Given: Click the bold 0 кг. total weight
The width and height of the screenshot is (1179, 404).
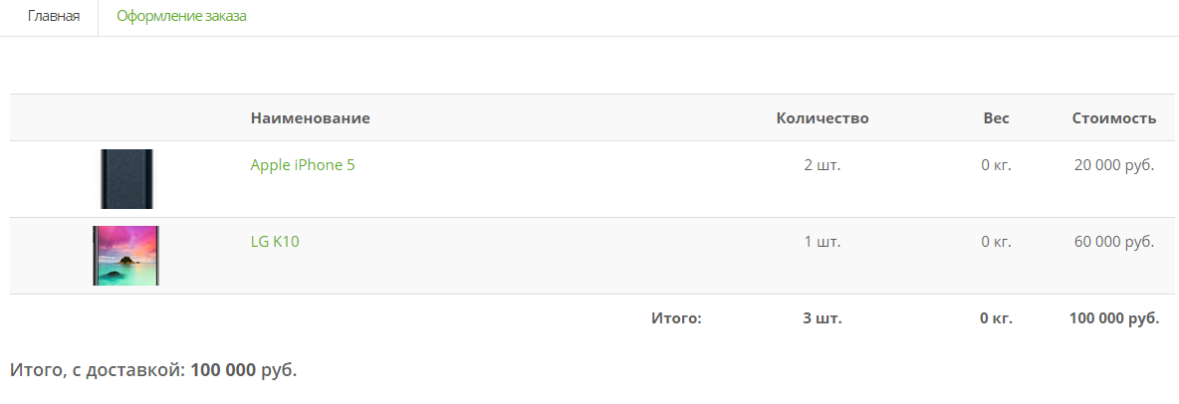Looking at the screenshot, I should pos(997,318).
